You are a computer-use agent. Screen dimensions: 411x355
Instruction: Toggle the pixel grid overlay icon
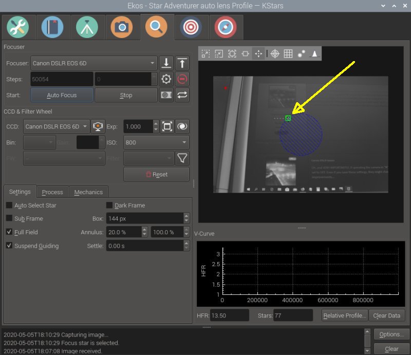pyautogui.click(x=288, y=54)
